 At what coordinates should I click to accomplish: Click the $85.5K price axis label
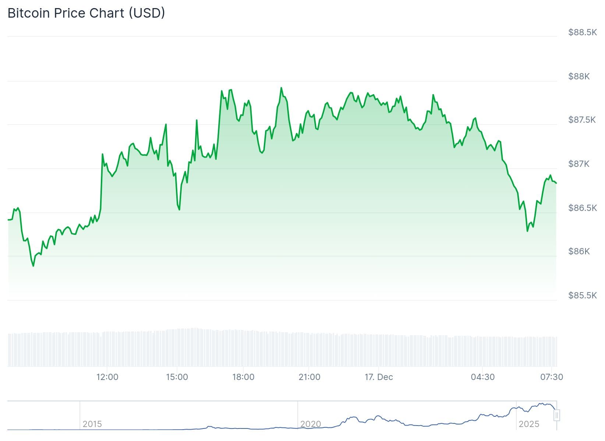click(583, 295)
